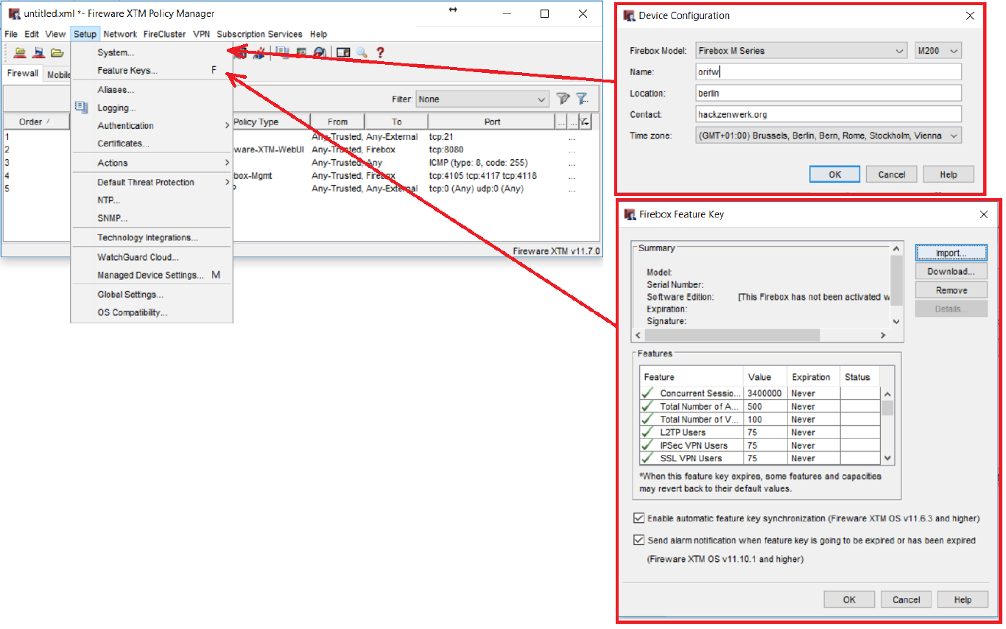Image resolution: width=1006 pixels, height=629 pixels.
Task: Toggle Send alarm notification checkbox
Action: coord(639,540)
